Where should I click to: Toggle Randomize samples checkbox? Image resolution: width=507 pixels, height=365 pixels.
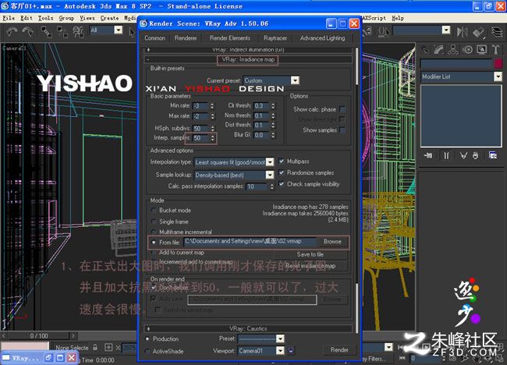[282, 172]
